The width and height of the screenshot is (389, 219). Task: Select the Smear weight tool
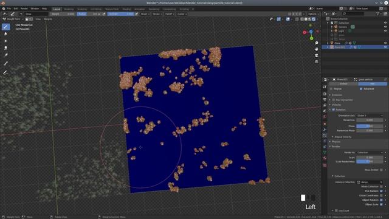pyautogui.click(x=5, y=48)
